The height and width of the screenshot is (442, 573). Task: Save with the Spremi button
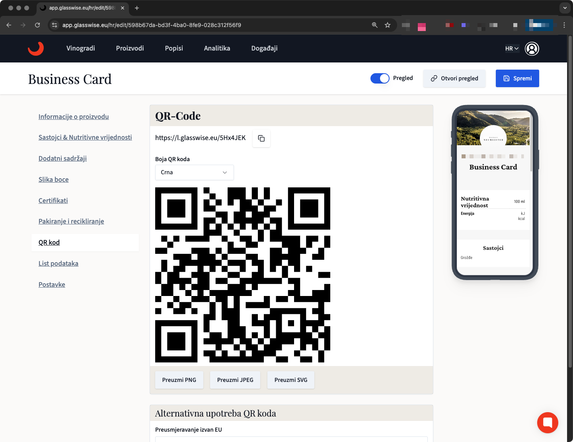(x=517, y=78)
